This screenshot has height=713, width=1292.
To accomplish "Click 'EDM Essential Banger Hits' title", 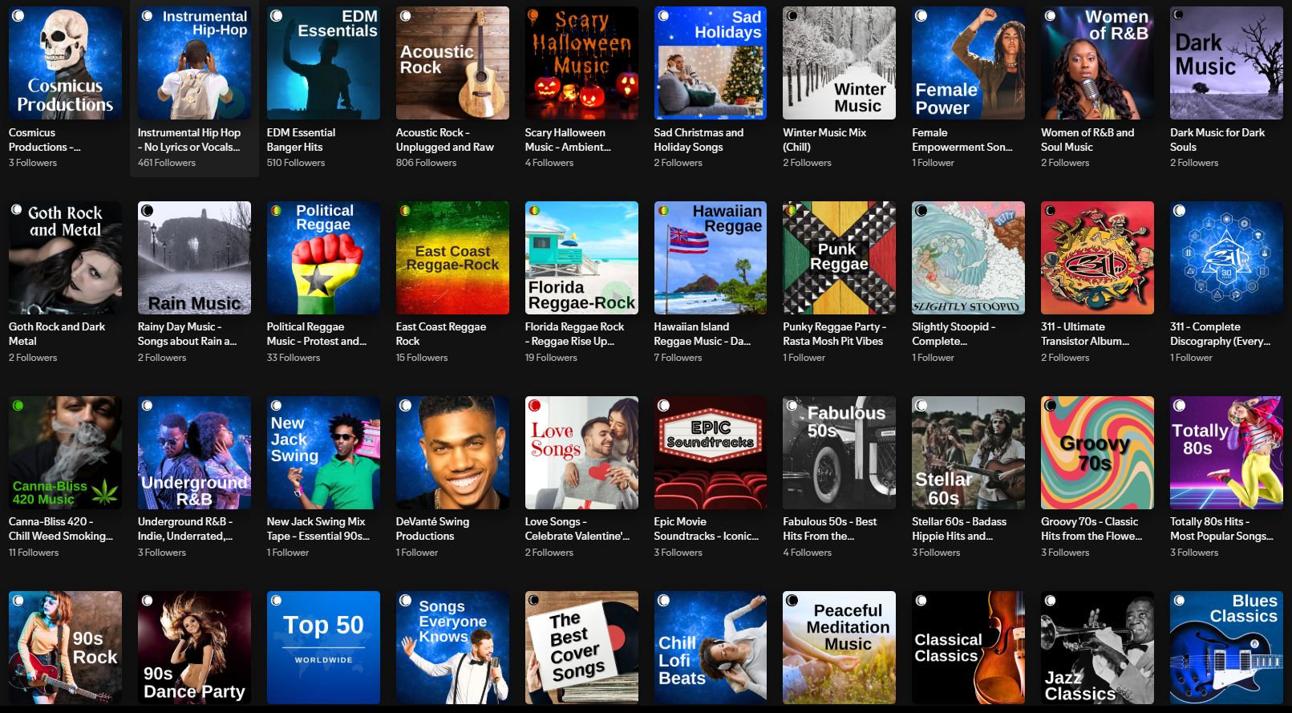I will click(301, 140).
